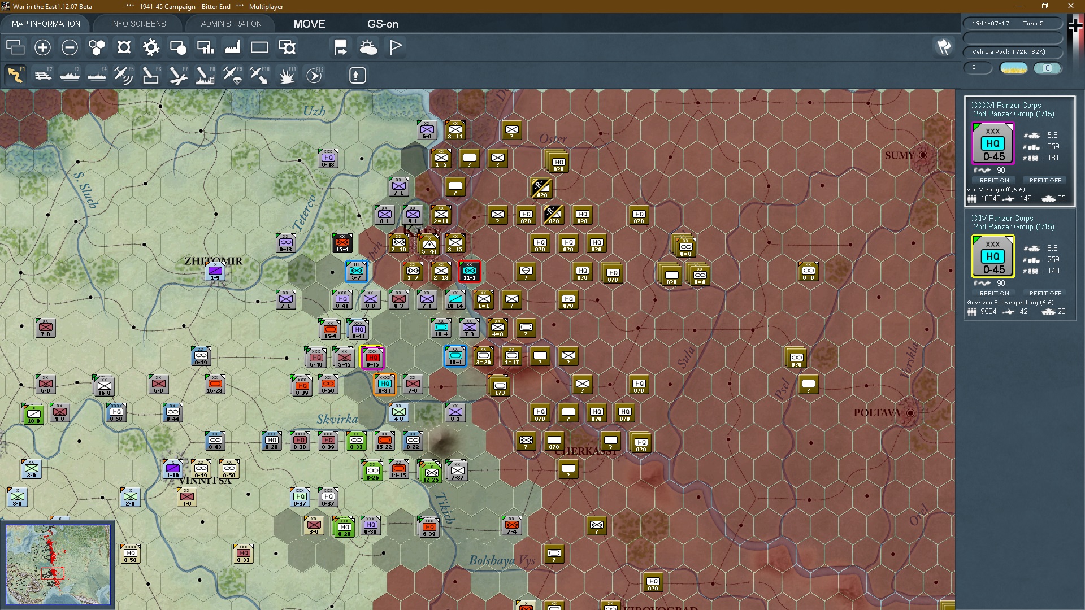The image size is (1085, 610).
Task: Click the zoom out minus icon
Action: [70, 47]
